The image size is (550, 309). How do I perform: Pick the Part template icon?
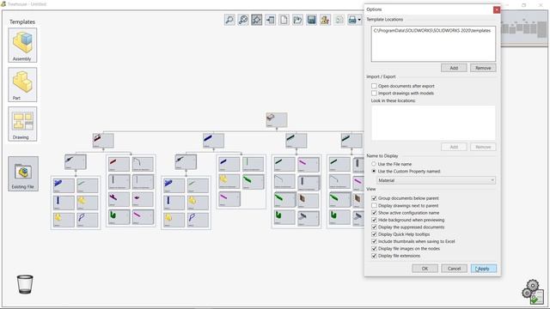(22, 84)
